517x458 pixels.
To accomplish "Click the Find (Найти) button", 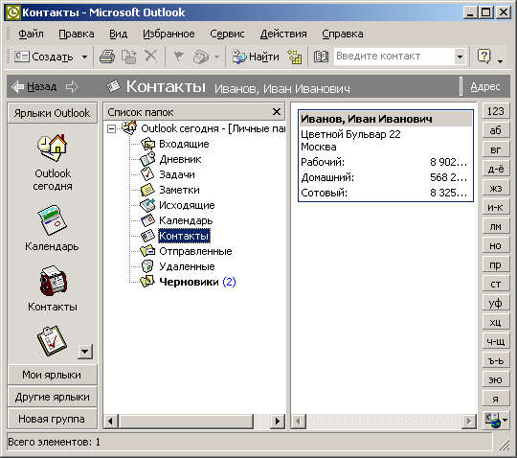I will [256, 57].
